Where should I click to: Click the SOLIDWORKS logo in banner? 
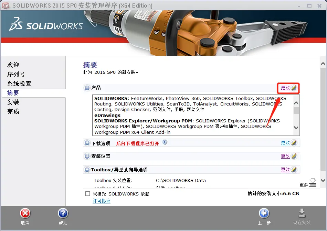(x=46, y=24)
